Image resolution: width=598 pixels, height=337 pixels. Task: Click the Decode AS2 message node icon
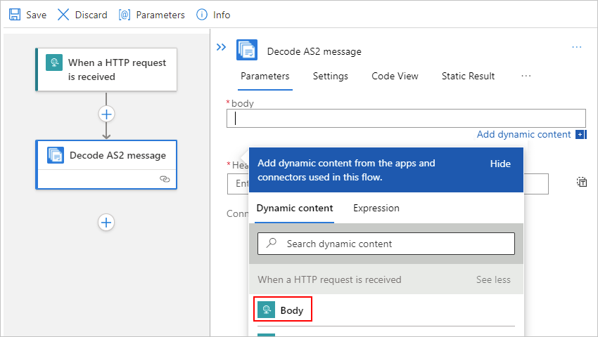pyautogui.click(x=56, y=155)
